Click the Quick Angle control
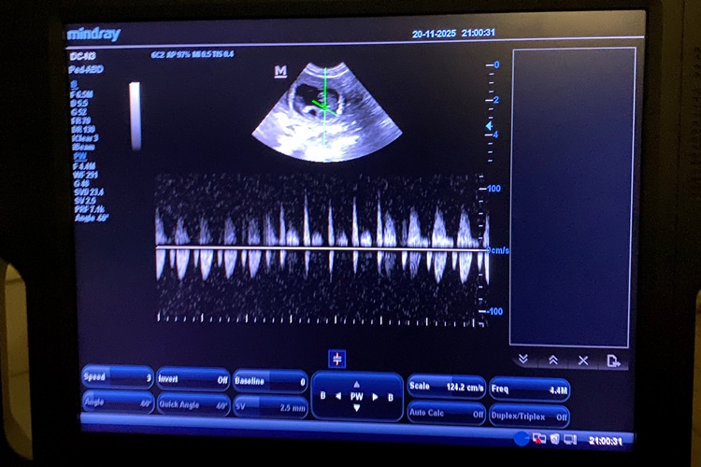The width and height of the screenshot is (701, 467). (193, 406)
